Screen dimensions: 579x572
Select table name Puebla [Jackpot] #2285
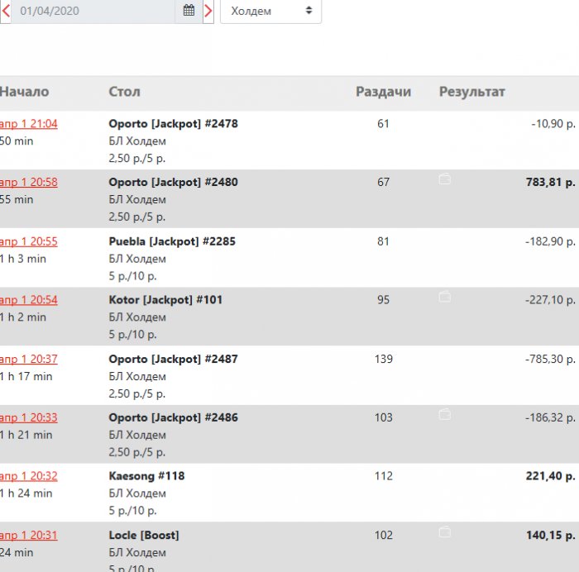pyautogui.click(x=172, y=241)
